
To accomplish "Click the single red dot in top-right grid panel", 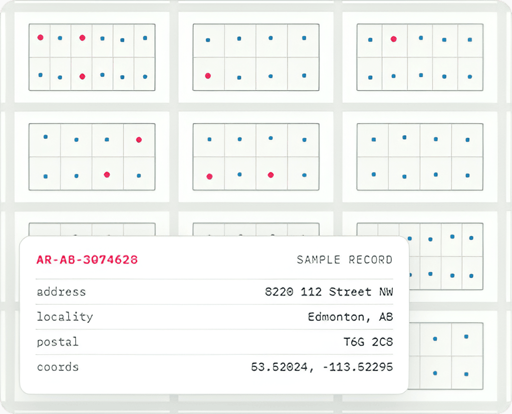I will [x=394, y=39].
